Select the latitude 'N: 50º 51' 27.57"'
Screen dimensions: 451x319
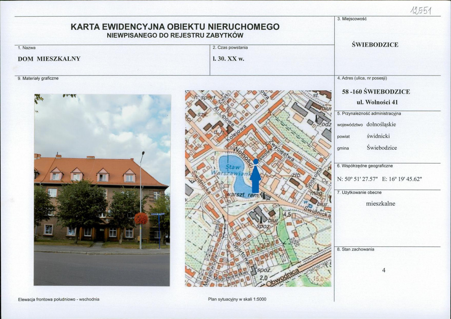point(357,179)
